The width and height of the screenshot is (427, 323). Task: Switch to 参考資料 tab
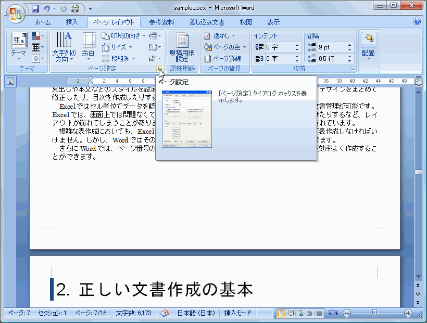[161, 22]
